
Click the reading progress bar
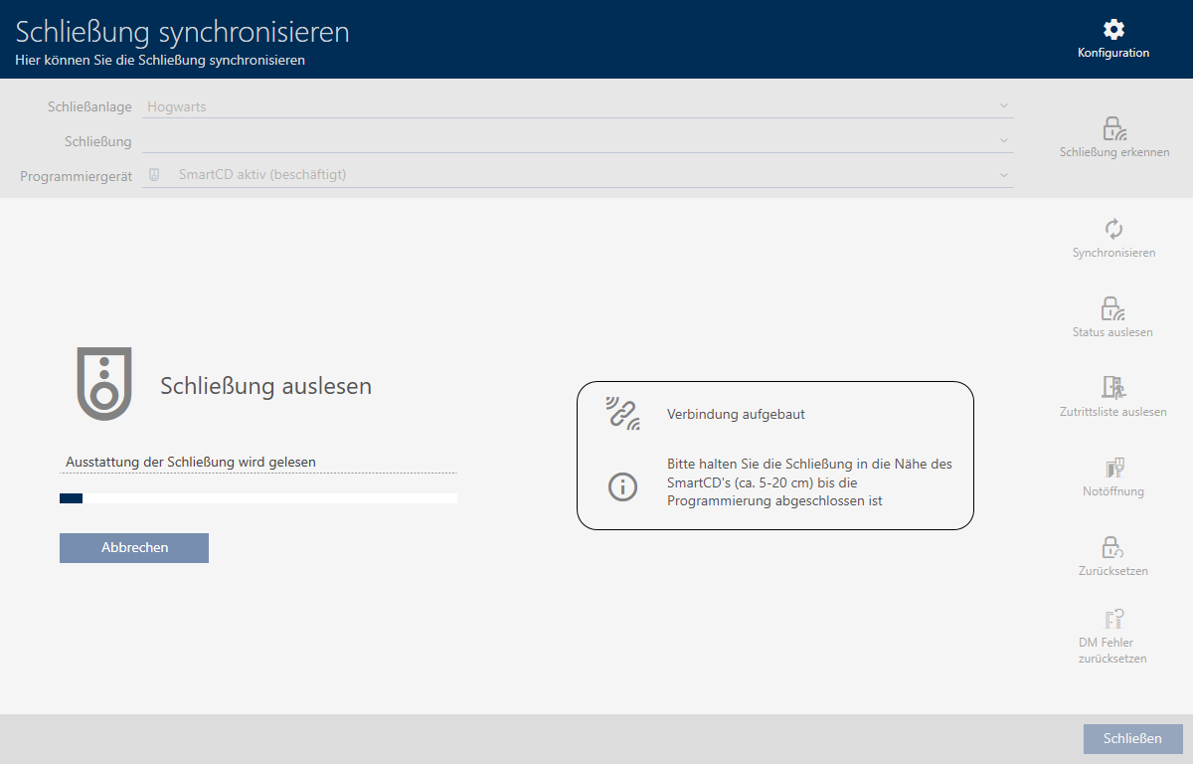(258, 498)
